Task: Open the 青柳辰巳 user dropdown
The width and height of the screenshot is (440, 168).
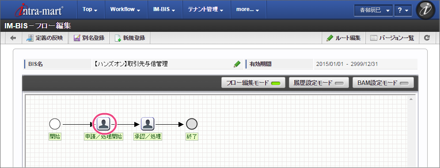Action: [373, 11]
